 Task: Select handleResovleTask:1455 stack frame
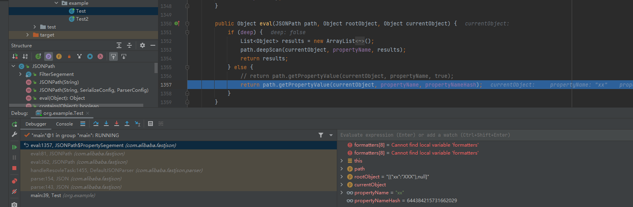[x=179, y=170]
